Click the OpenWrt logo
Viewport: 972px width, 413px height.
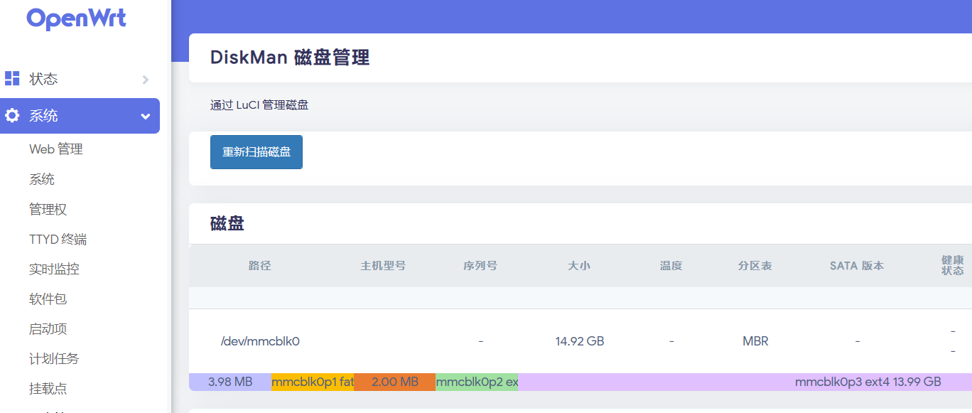click(77, 18)
